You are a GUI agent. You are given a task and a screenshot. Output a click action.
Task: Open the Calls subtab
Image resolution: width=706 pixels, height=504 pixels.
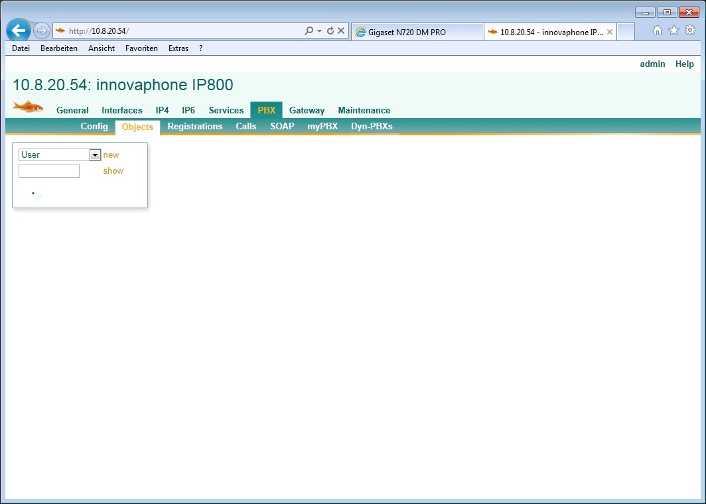[246, 127]
